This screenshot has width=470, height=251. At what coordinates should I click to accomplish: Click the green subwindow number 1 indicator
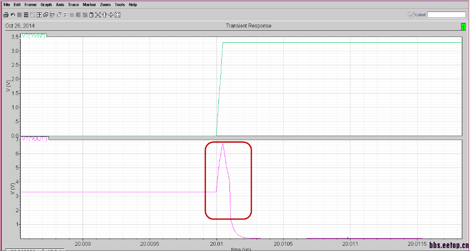tap(463, 27)
